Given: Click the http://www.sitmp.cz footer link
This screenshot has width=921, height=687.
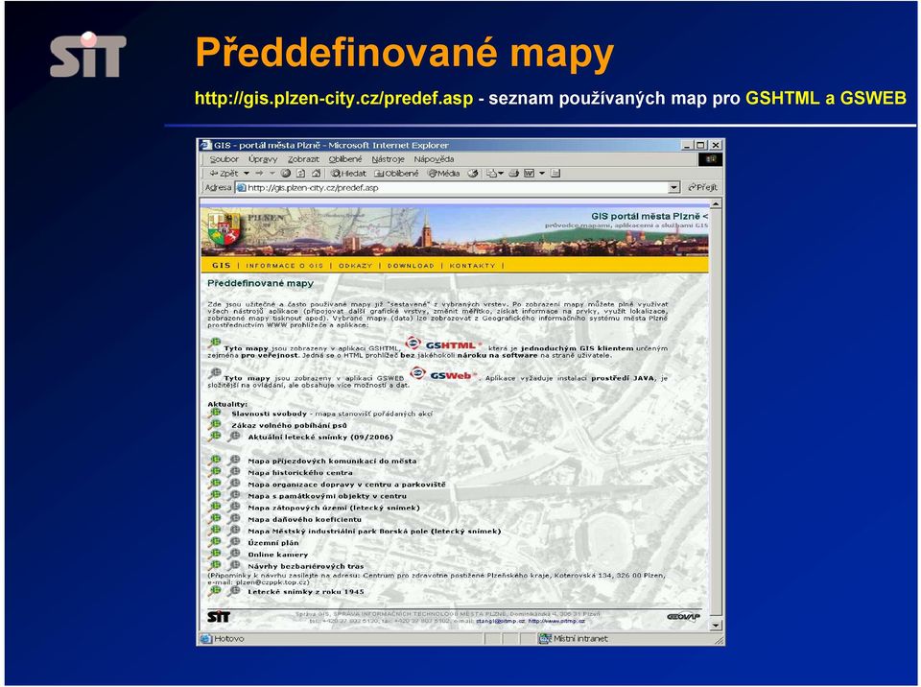Looking at the screenshot, I should coord(556,621).
